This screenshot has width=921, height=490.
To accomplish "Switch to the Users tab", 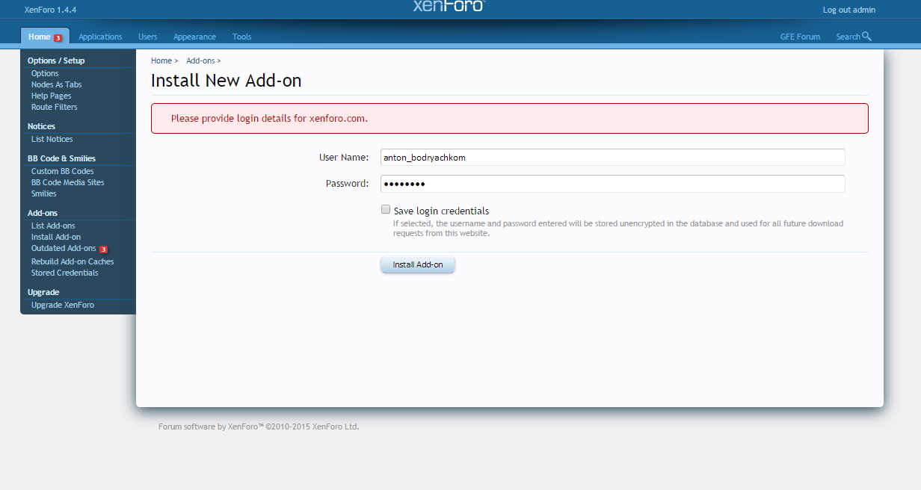I will (x=148, y=37).
